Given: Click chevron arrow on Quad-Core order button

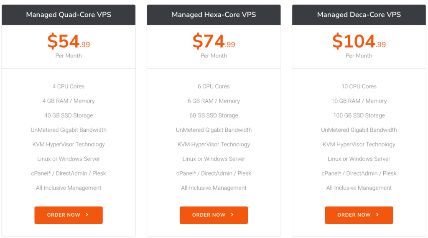Looking at the screenshot, I should pos(87,215).
